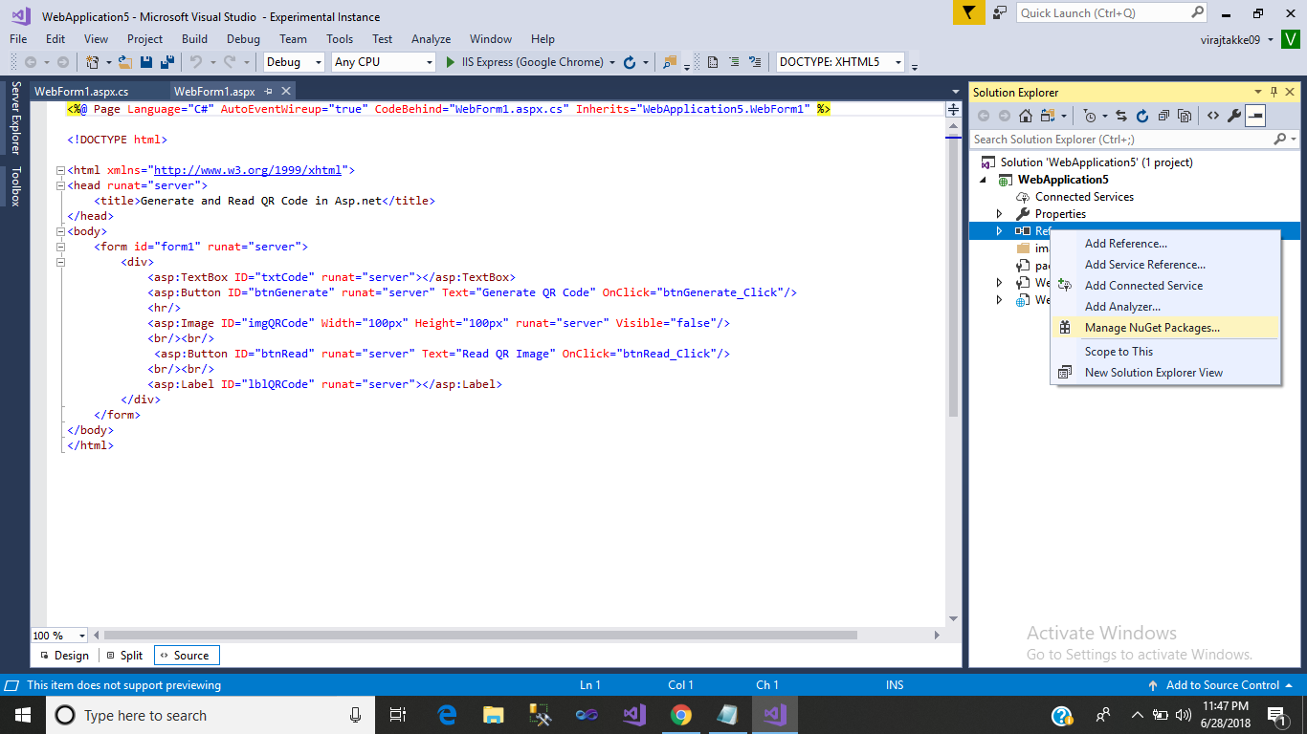Open Properties using the wrench icon

(1234, 115)
